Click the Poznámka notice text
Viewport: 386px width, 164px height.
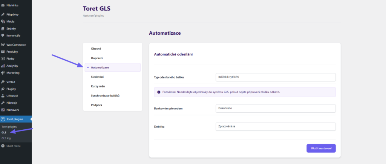tap(221, 92)
